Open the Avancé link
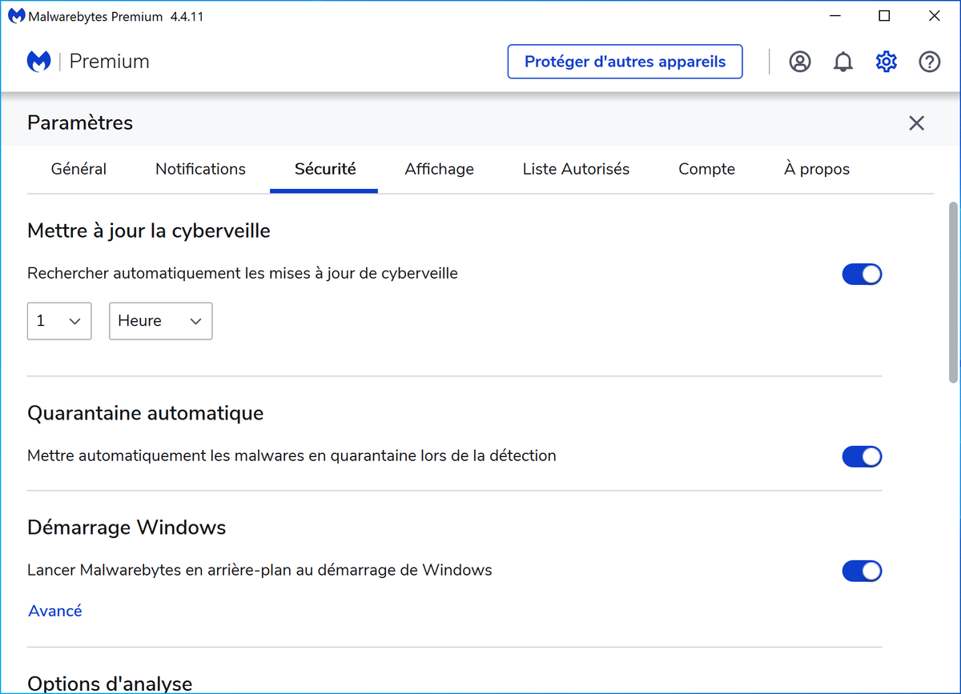Image resolution: width=961 pixels, height=694 pixels. 55,611
